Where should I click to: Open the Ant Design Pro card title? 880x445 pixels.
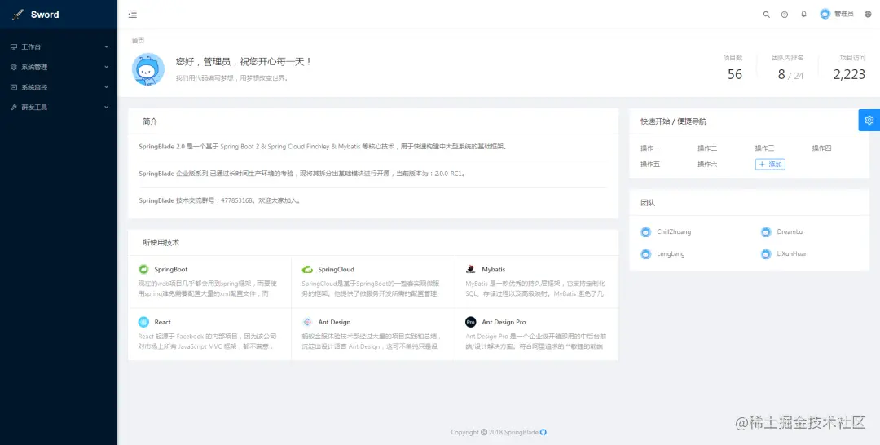point(504,322)
